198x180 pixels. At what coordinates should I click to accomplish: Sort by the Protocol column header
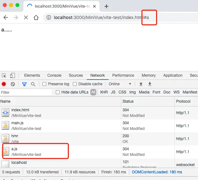click(186, 101)
